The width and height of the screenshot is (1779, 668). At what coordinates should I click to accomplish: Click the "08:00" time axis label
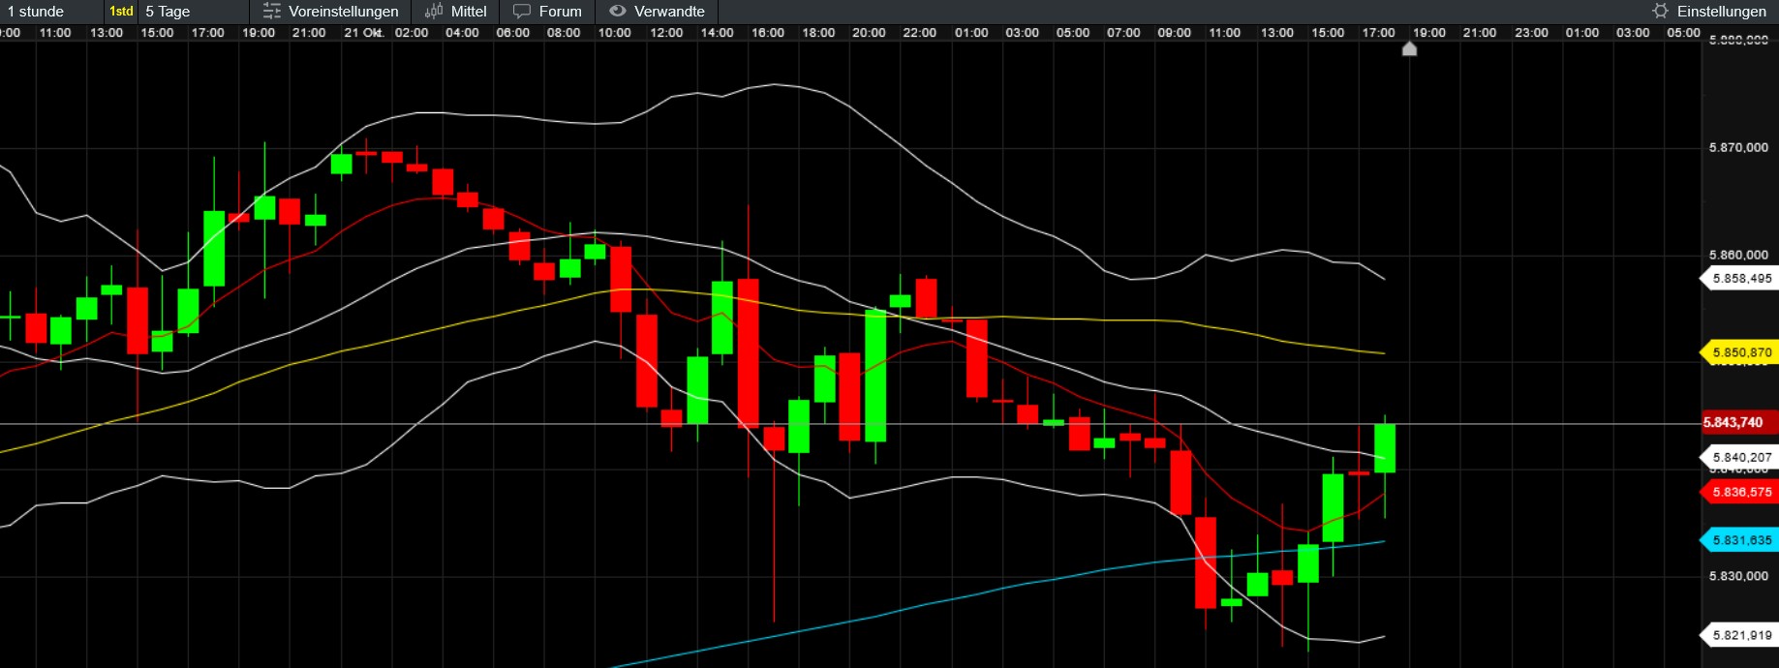coord(564,33)
